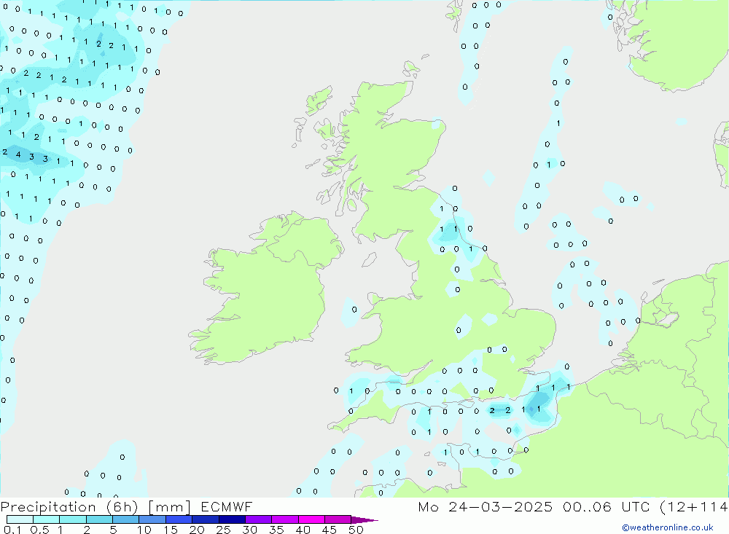729x534 pixels.
Task: Click the "(12+114" forecast offset text
Action: (694, 507)
